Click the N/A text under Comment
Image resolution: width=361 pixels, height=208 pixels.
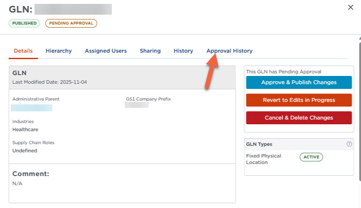(x=17, y=183)
